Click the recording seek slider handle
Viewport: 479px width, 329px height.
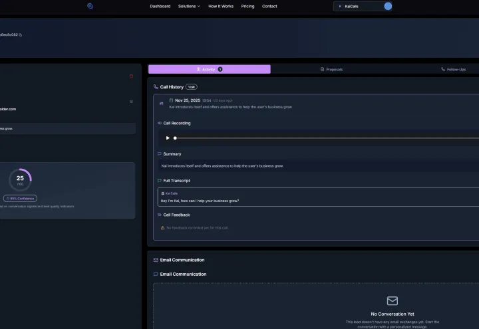click(x=175, y=138)
